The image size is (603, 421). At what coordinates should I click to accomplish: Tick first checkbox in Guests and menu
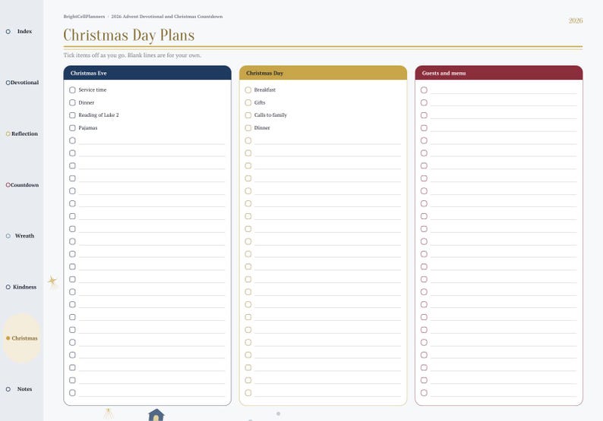click(x=424, y=90)
